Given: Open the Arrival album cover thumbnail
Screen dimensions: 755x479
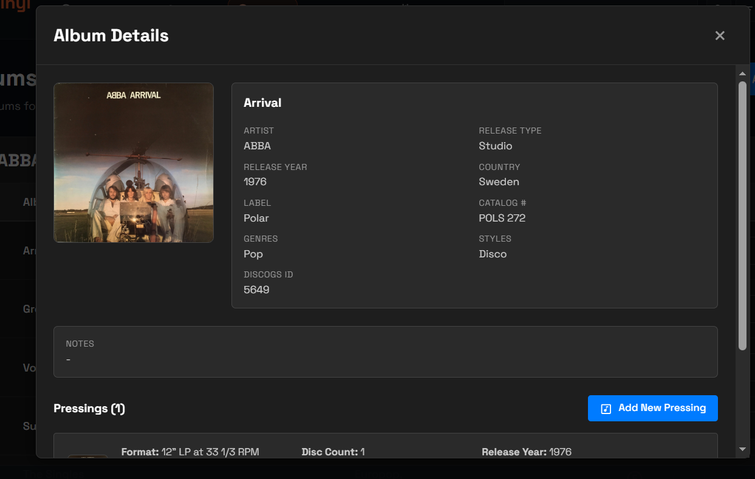Looking at the screenshot, I should click(x=134, y=163).
